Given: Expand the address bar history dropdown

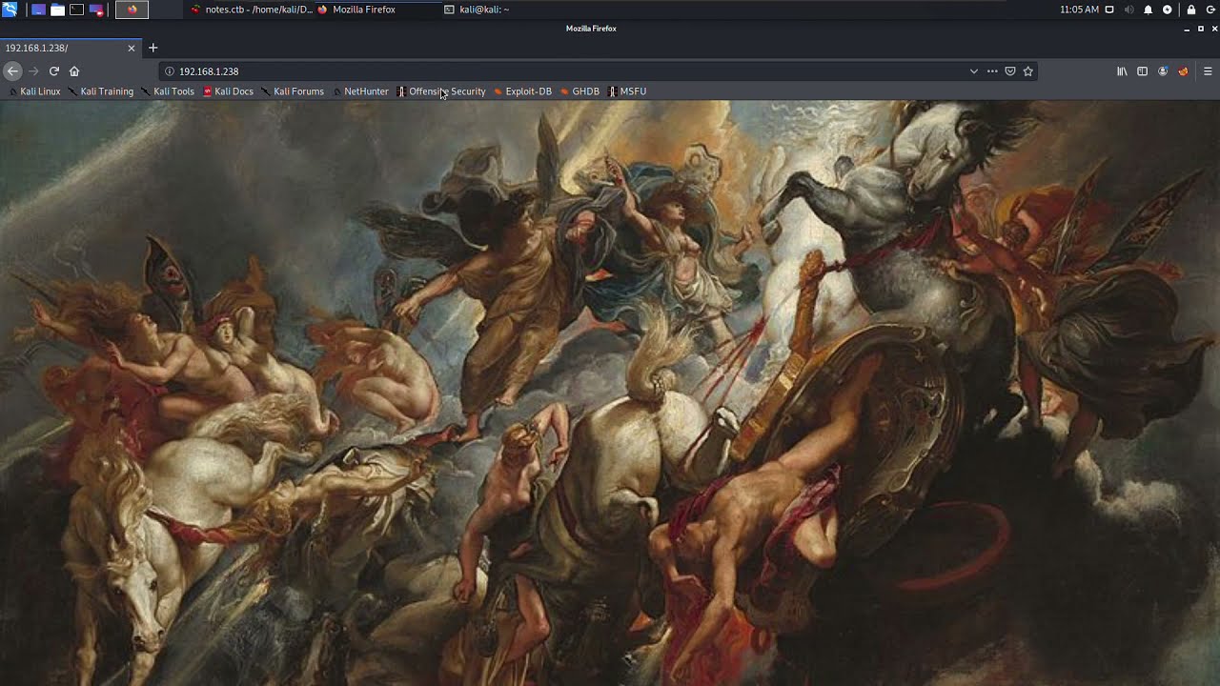Looking at the screenshot, I should 973,71.
